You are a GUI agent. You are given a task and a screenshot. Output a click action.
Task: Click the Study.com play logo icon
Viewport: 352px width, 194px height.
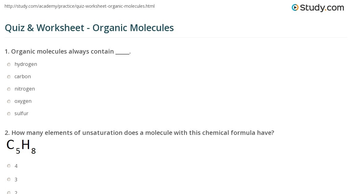[295, 8]
